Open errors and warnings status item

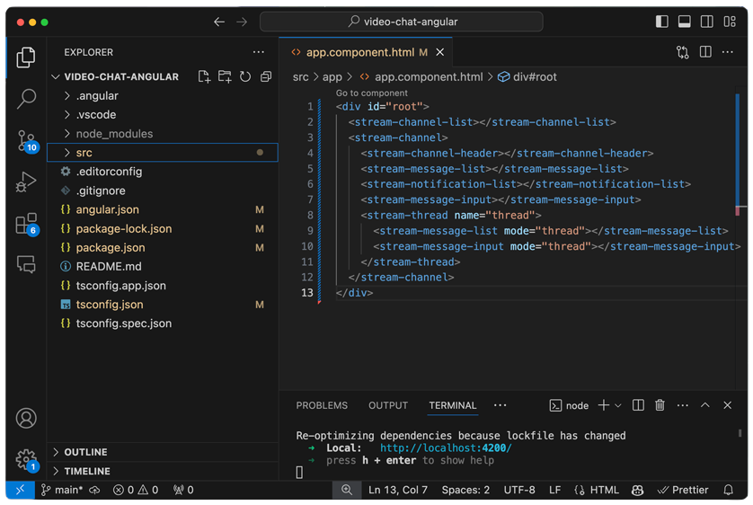(x=136, y=490)
